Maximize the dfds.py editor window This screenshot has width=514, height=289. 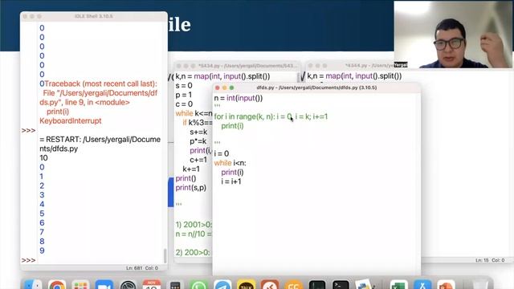click(232, 88)
